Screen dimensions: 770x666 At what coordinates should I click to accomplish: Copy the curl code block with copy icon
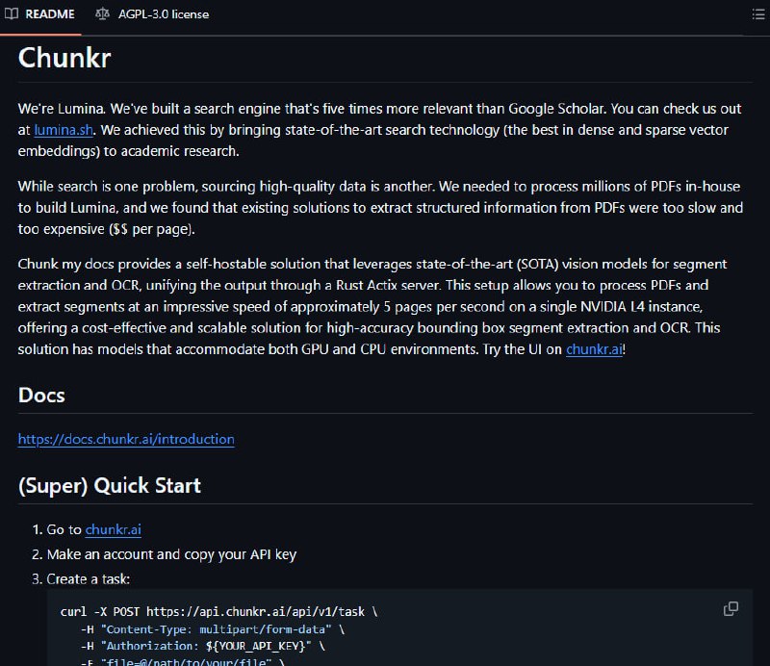tap(731, 608)
